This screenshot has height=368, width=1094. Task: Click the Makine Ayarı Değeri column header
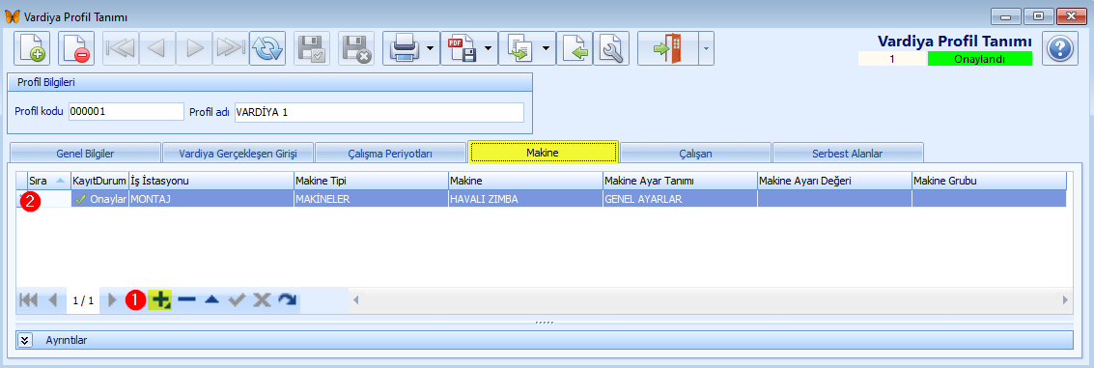click(x=834, y=181)
